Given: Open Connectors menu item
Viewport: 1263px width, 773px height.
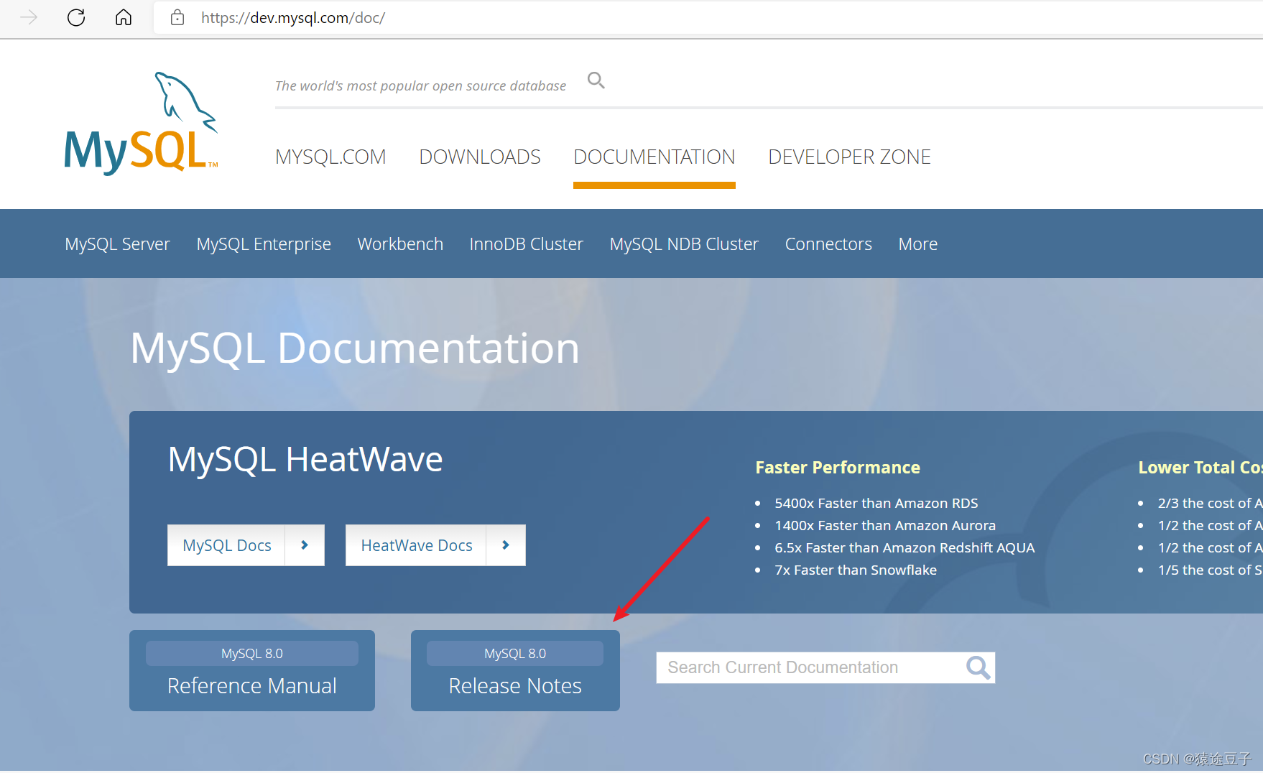Looking at the screenshot, I should [x=828, y=244].
